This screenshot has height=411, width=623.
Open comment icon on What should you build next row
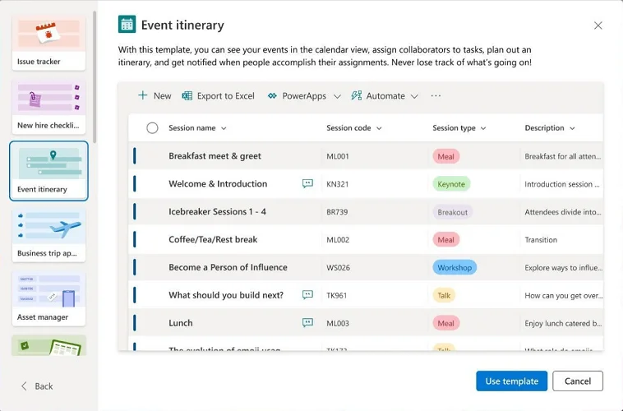(307, 294)
